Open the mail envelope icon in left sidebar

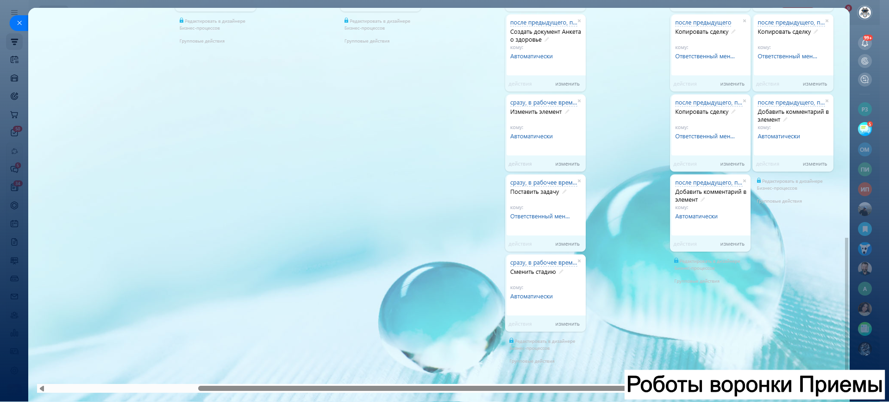(x=14, y=297)
